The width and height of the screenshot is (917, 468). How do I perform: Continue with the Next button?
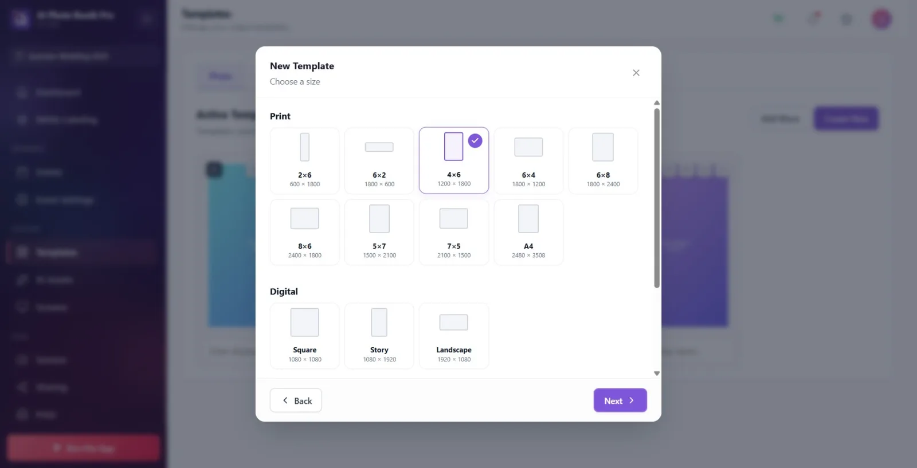(x=620, y=400)
